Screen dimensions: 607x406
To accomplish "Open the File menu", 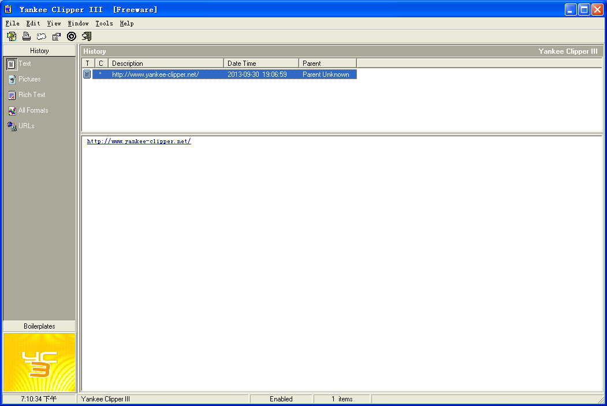I will [x=12, y=23].
